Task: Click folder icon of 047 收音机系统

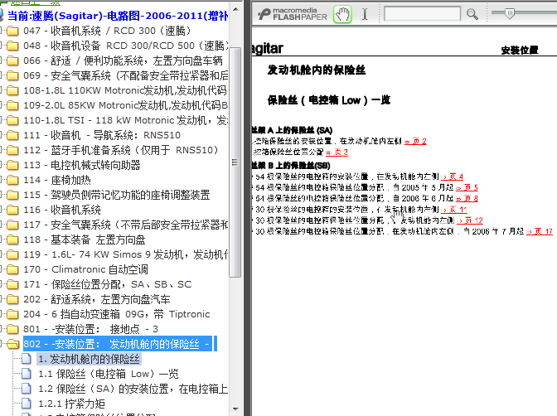Action: coord(12,31)
